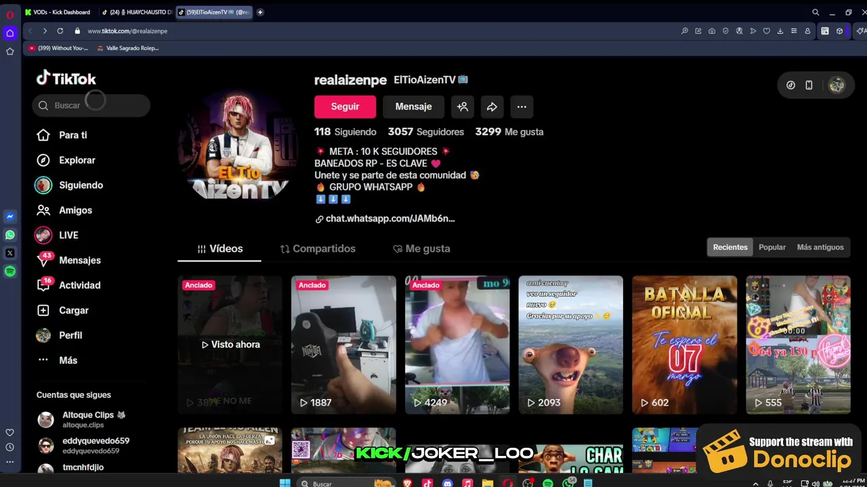Screen dimensions: 867x487
Task: Sort videos by Popular
Action: pyautogui.click(x=772, y=248)
